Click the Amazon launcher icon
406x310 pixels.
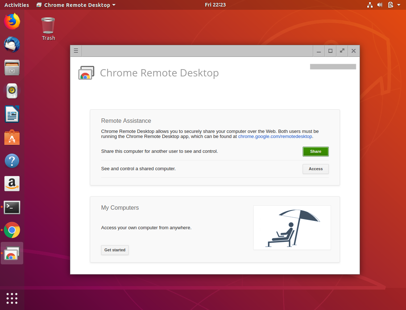click(x=12, y=184)
